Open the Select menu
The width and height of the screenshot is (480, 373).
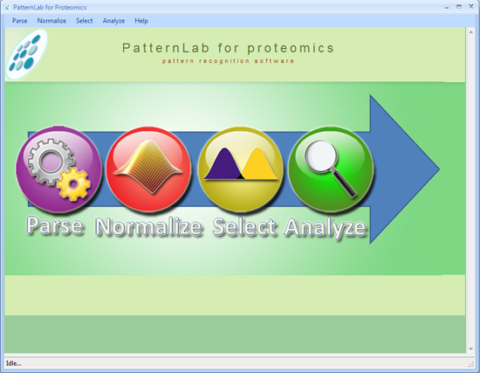84,21
